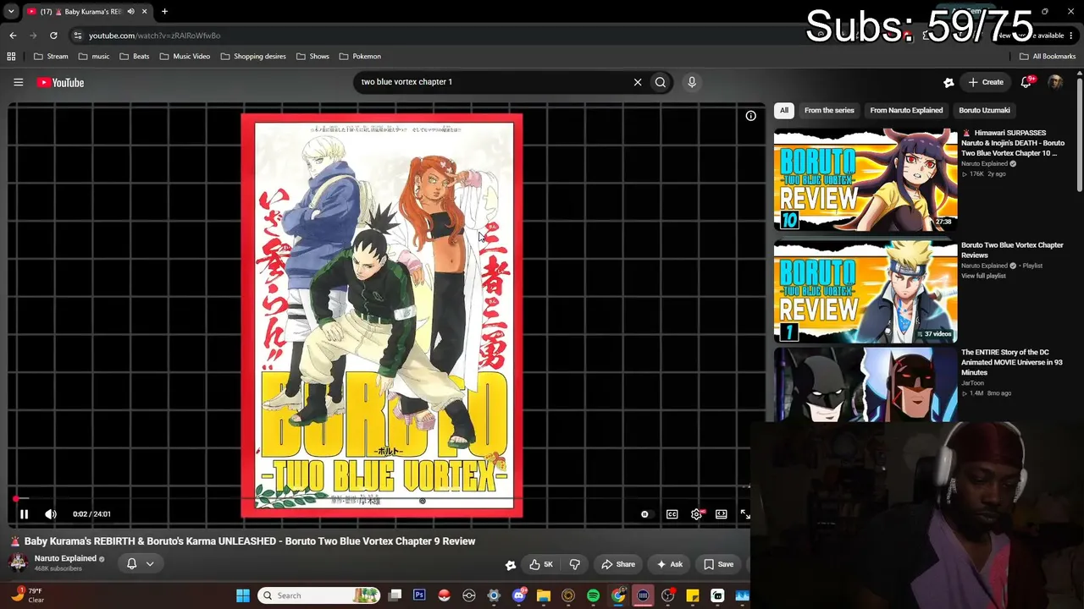
Task: Open the Chapter 10 review thumbnail
Action: (x=866, y=179)
